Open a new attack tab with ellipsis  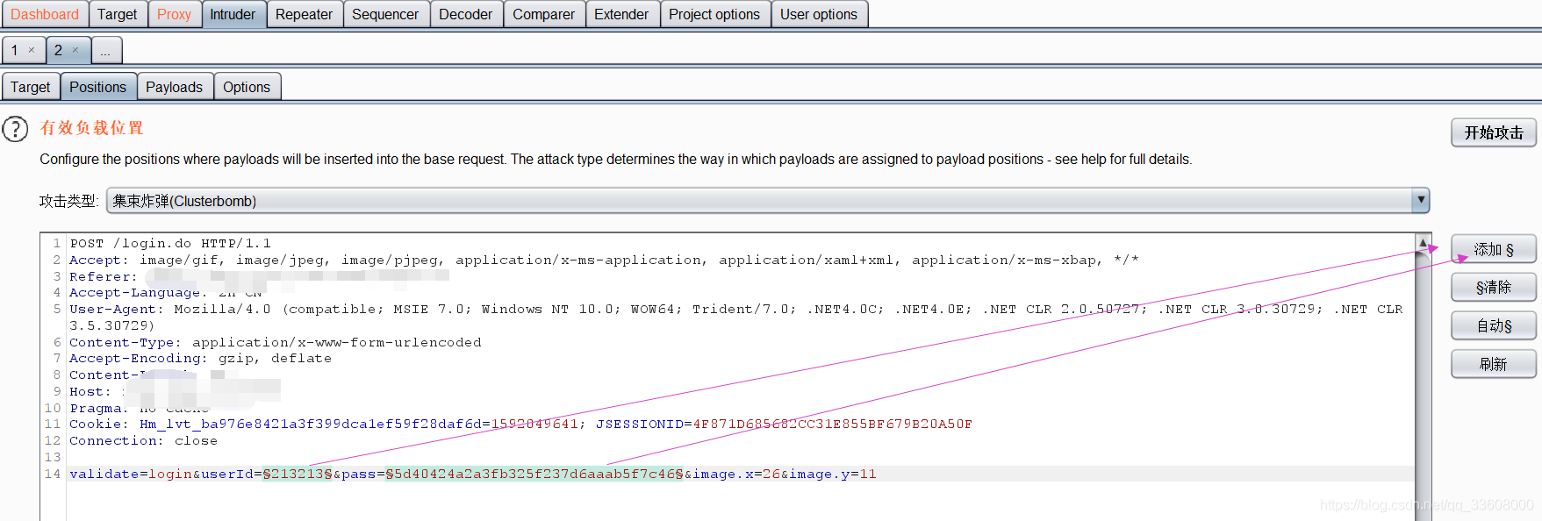click(x=105, y=51)
